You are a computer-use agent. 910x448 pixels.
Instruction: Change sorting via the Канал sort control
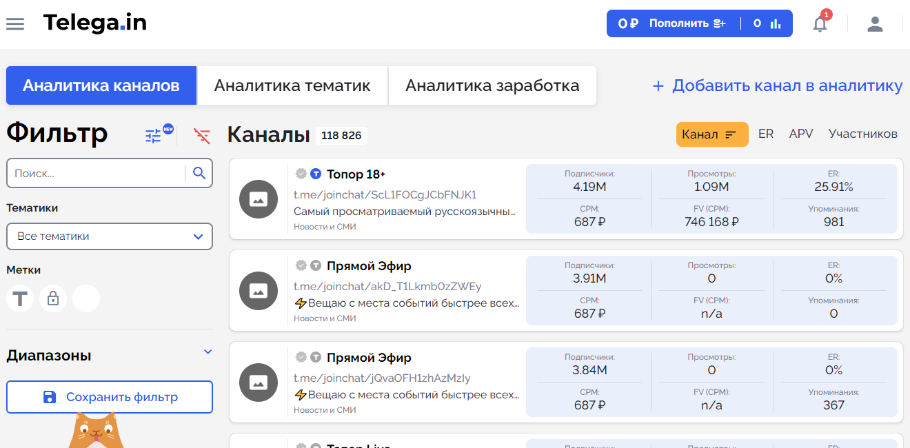pyautogui.click(x=712, y=134)
